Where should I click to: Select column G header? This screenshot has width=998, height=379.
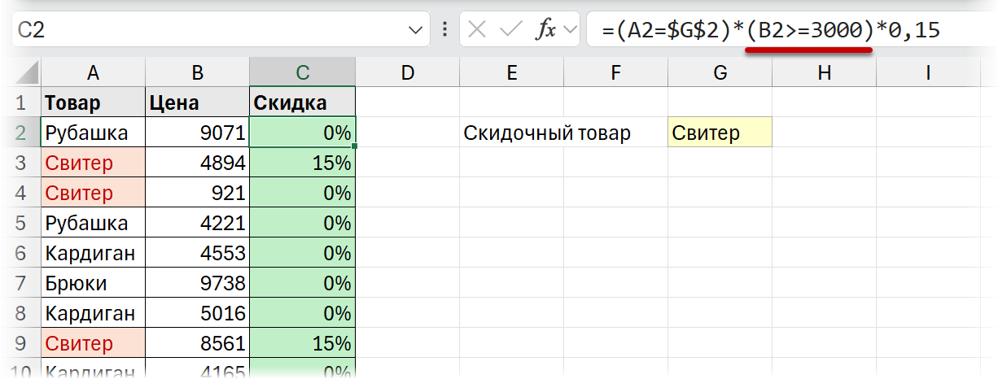click(720, 73)
